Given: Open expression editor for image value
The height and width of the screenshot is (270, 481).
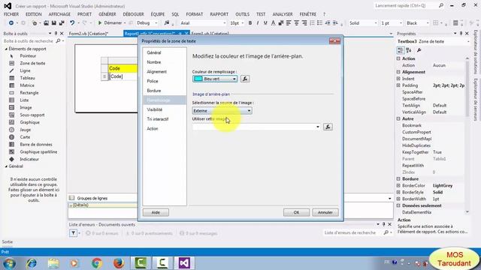Looking at the screenshot, I should point(328,127).
